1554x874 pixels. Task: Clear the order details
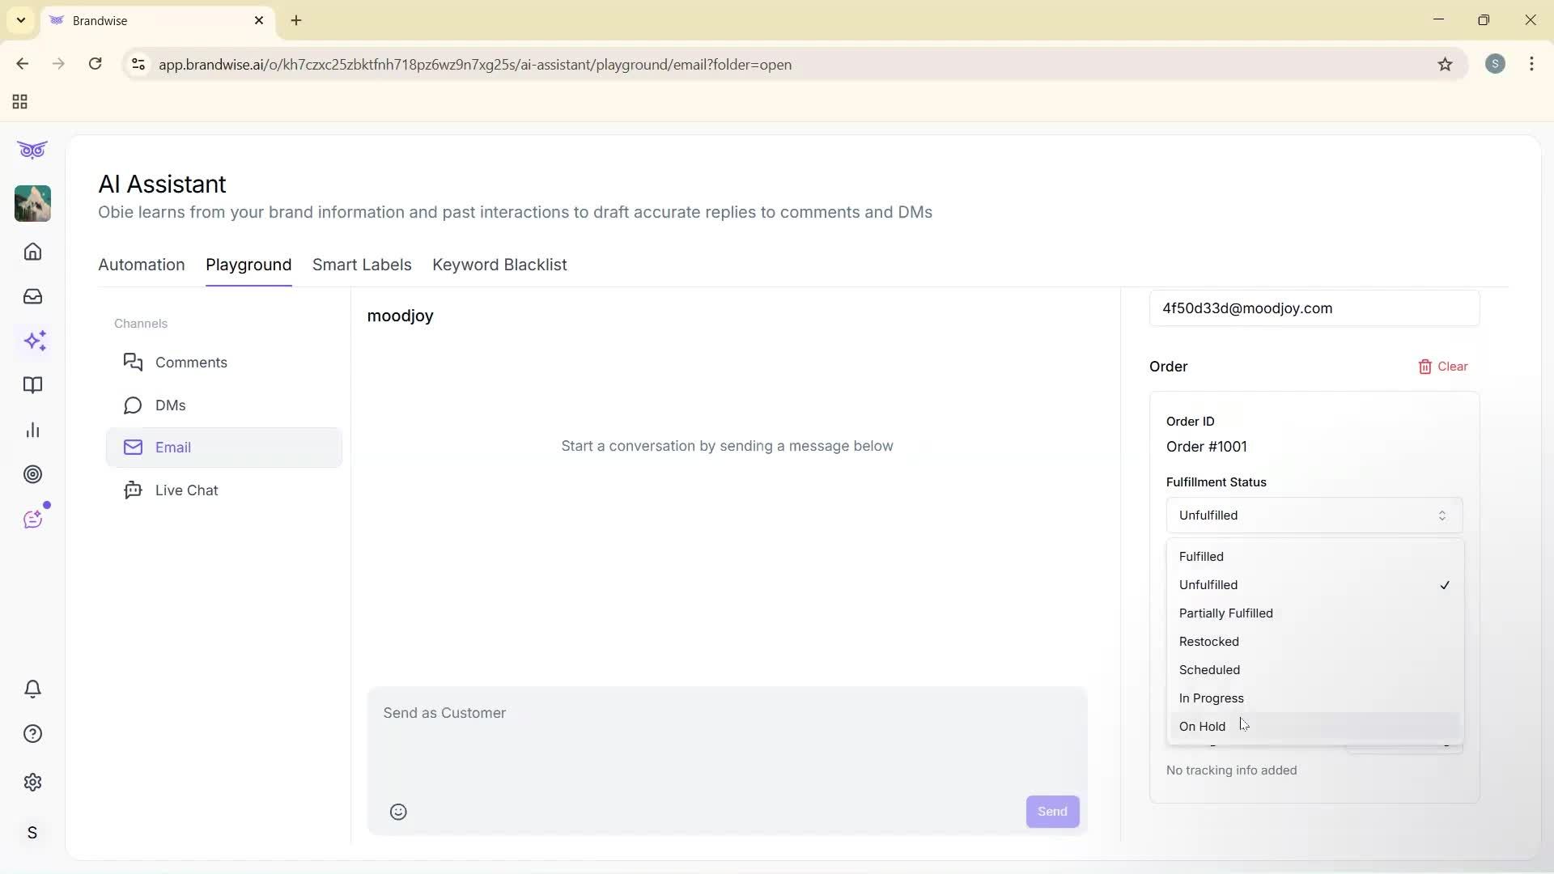tap(1443, 367)
